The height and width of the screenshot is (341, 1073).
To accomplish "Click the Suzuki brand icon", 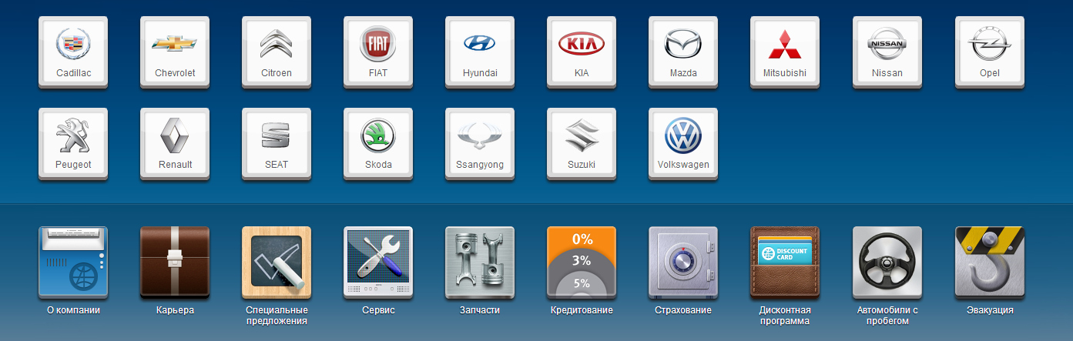I will point(582,143).
